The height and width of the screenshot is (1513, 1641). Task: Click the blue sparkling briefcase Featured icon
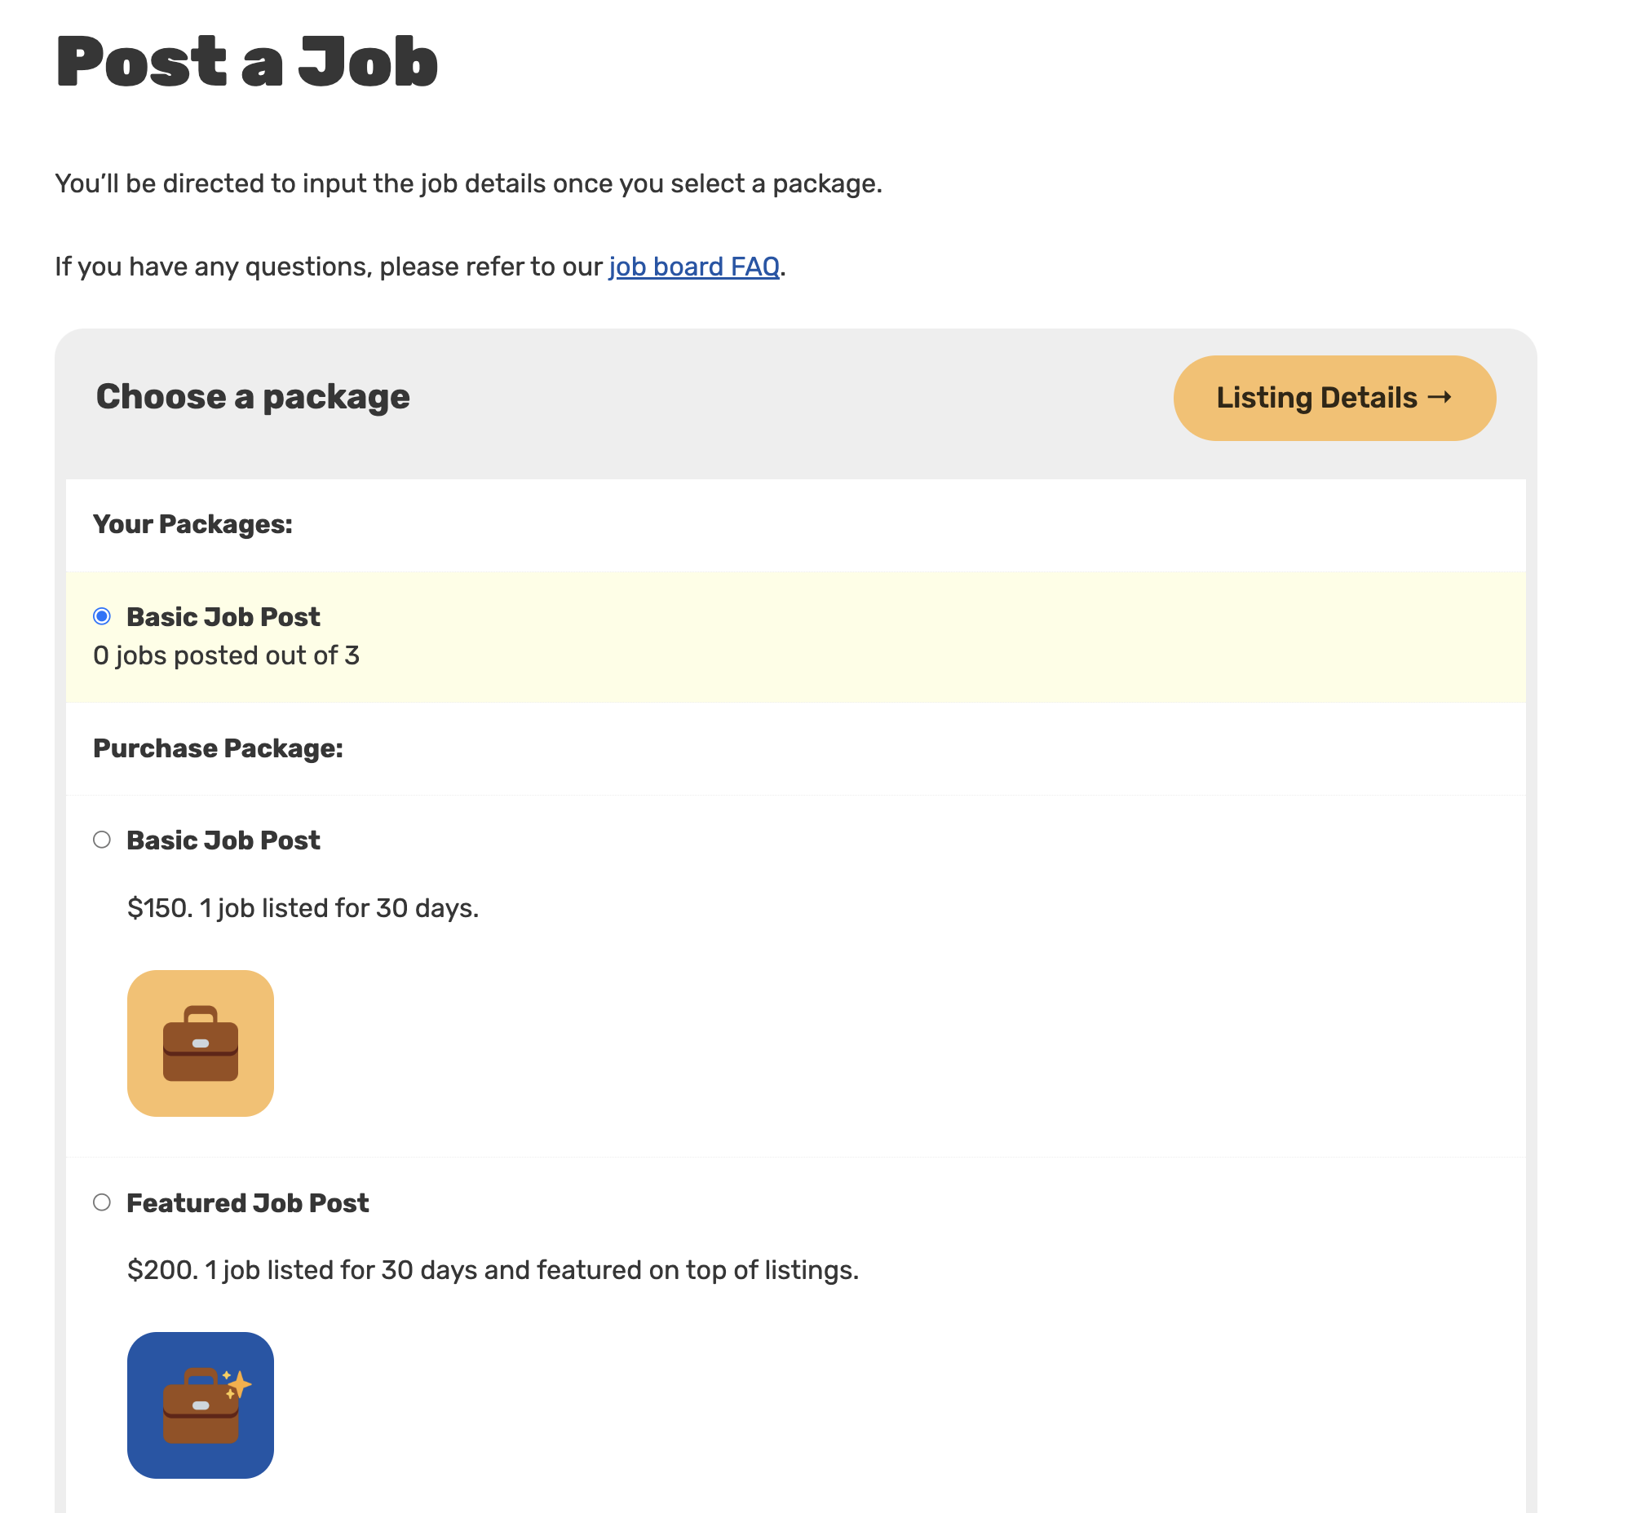pos(200,1405)
